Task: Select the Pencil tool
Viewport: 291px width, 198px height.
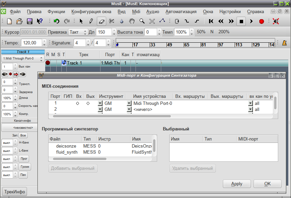Action: coord(91,21)
